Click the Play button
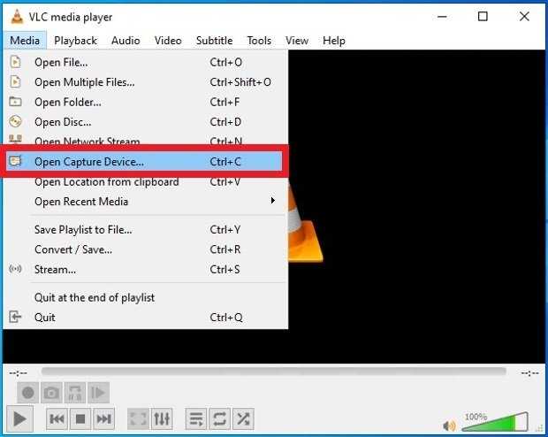The height and width of the screenshot is (437, 548). pos(19,418)
